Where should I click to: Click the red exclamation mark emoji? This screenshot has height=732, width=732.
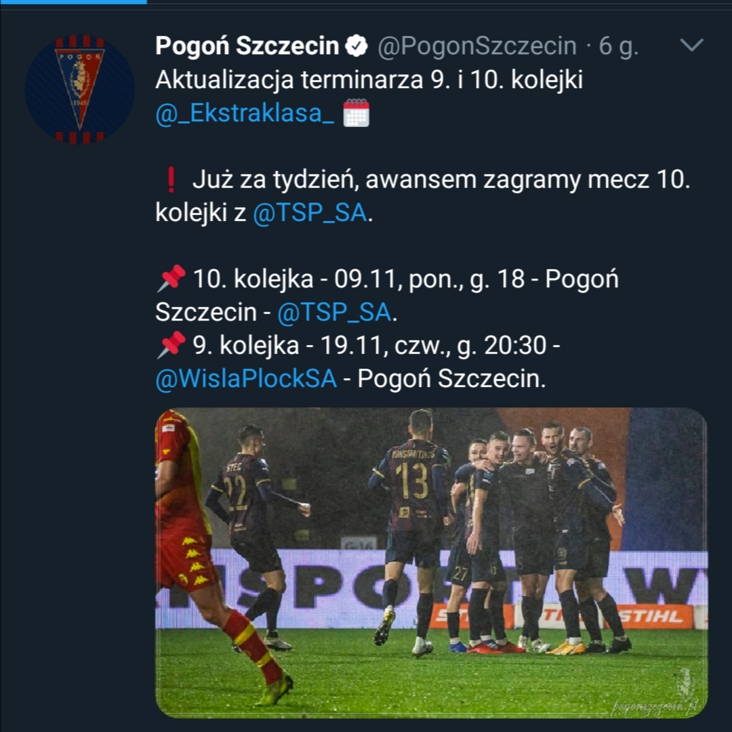click(x=171, y=180)
